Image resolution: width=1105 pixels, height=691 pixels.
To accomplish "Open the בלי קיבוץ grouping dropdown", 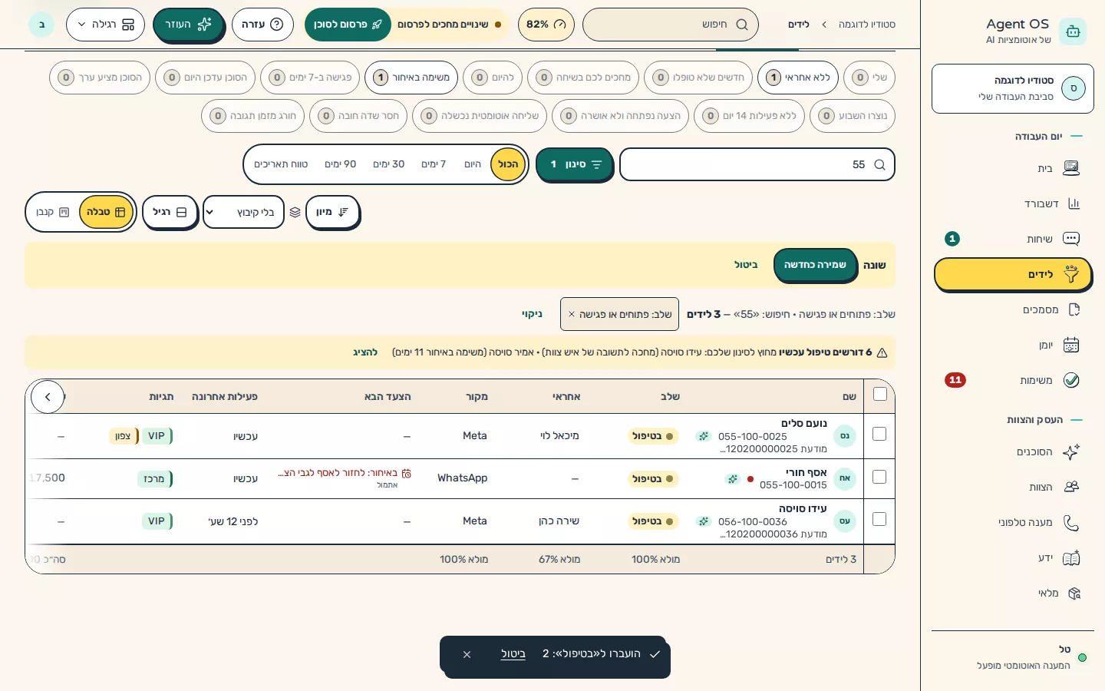I will 243,212.
